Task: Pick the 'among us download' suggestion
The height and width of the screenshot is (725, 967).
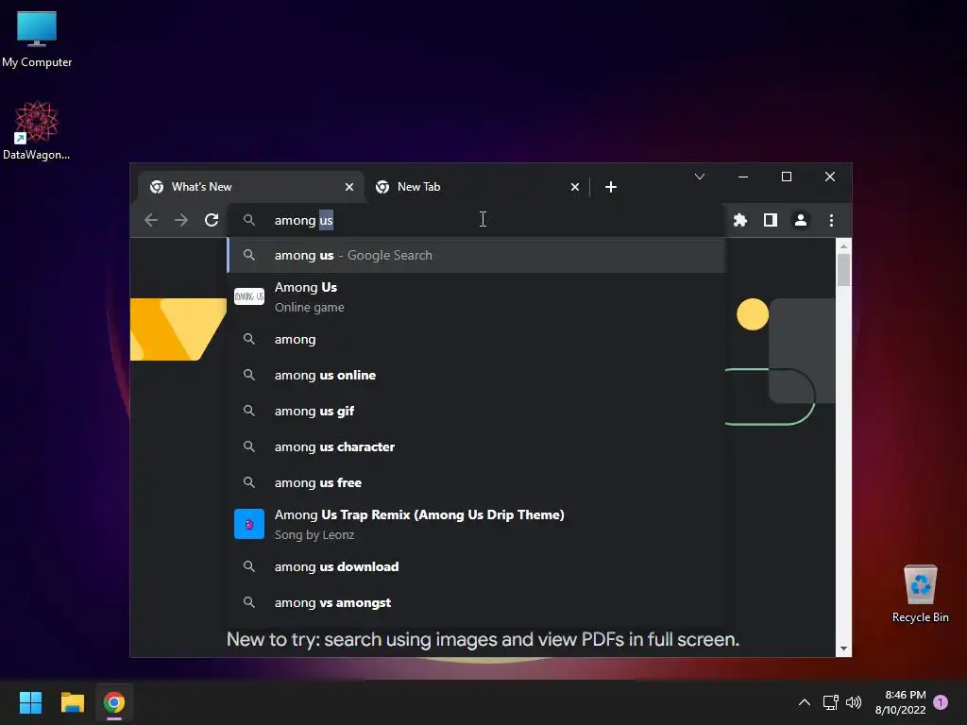Action: click(x=477, y=566)
